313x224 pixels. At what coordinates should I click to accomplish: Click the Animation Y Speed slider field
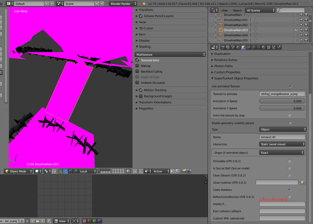[282, 108]
